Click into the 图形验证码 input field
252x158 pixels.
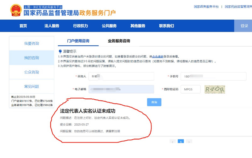tap(191, 89)
